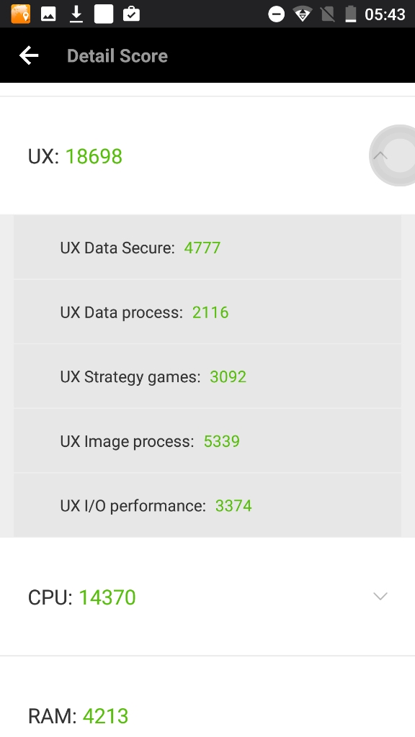Tap the do-not-disturb status icon
This screenshot has width=415, height=737.
coord(276,14)
